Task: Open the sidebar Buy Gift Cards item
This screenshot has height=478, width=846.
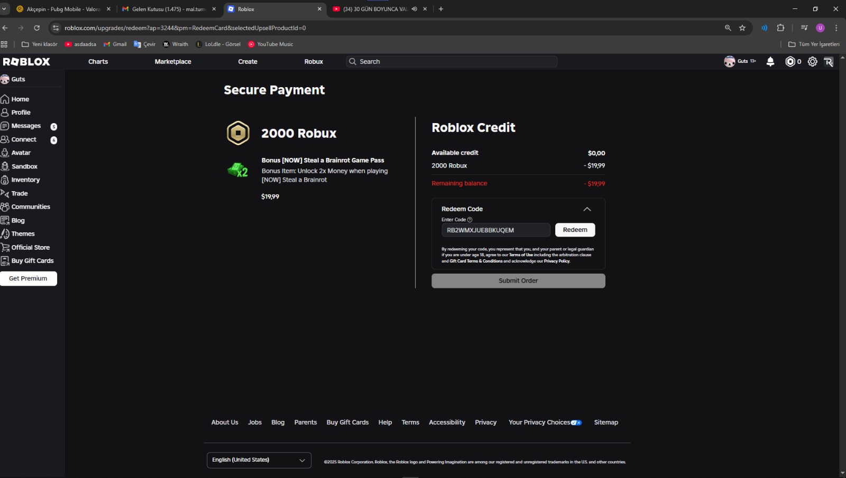Action: [x=27, y=261]
